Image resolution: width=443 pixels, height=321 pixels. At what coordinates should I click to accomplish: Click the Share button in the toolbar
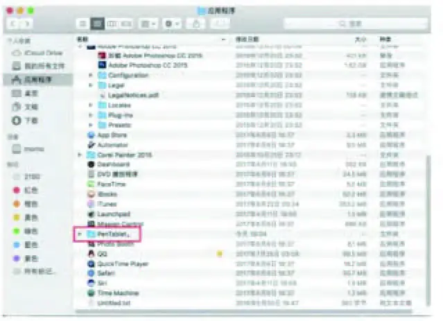196,24
